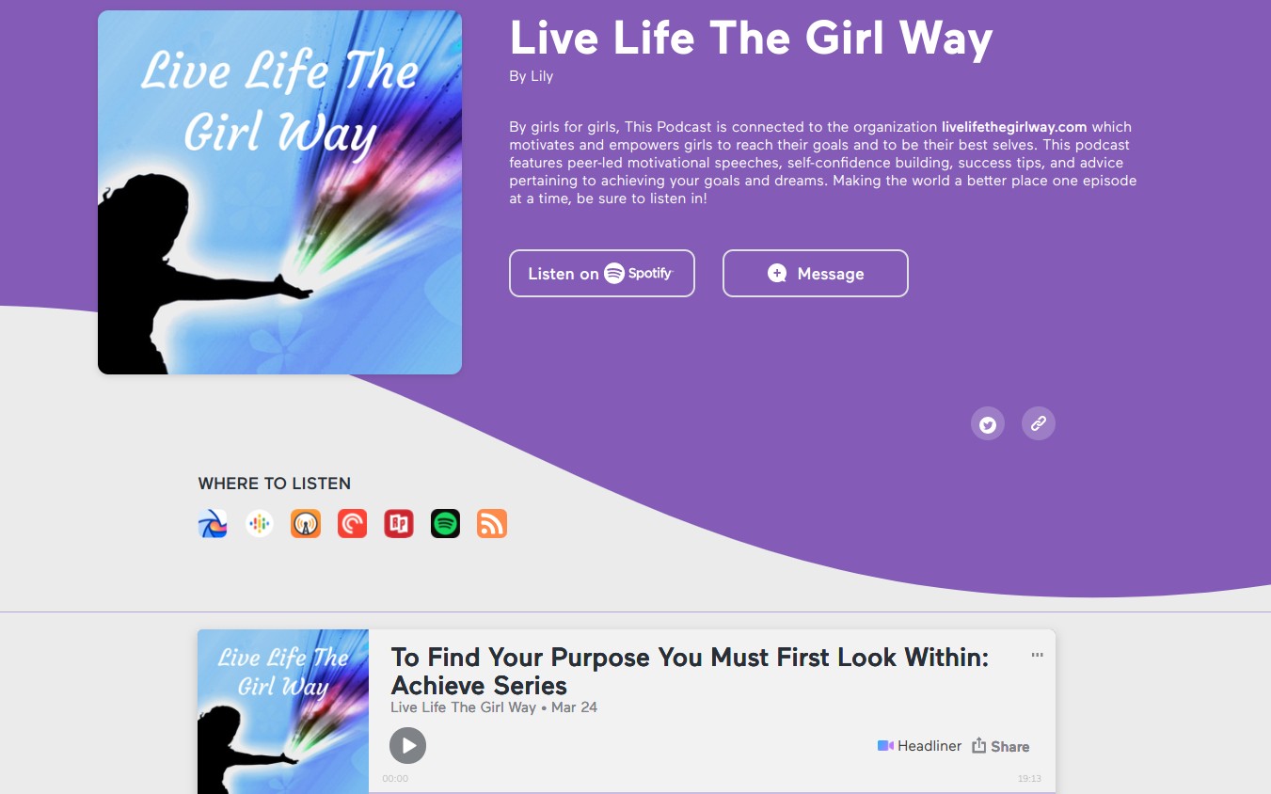Viewport: 1271px width, 794px height.
Task: Open the Breaker podcast app icon
Action: 213,524
